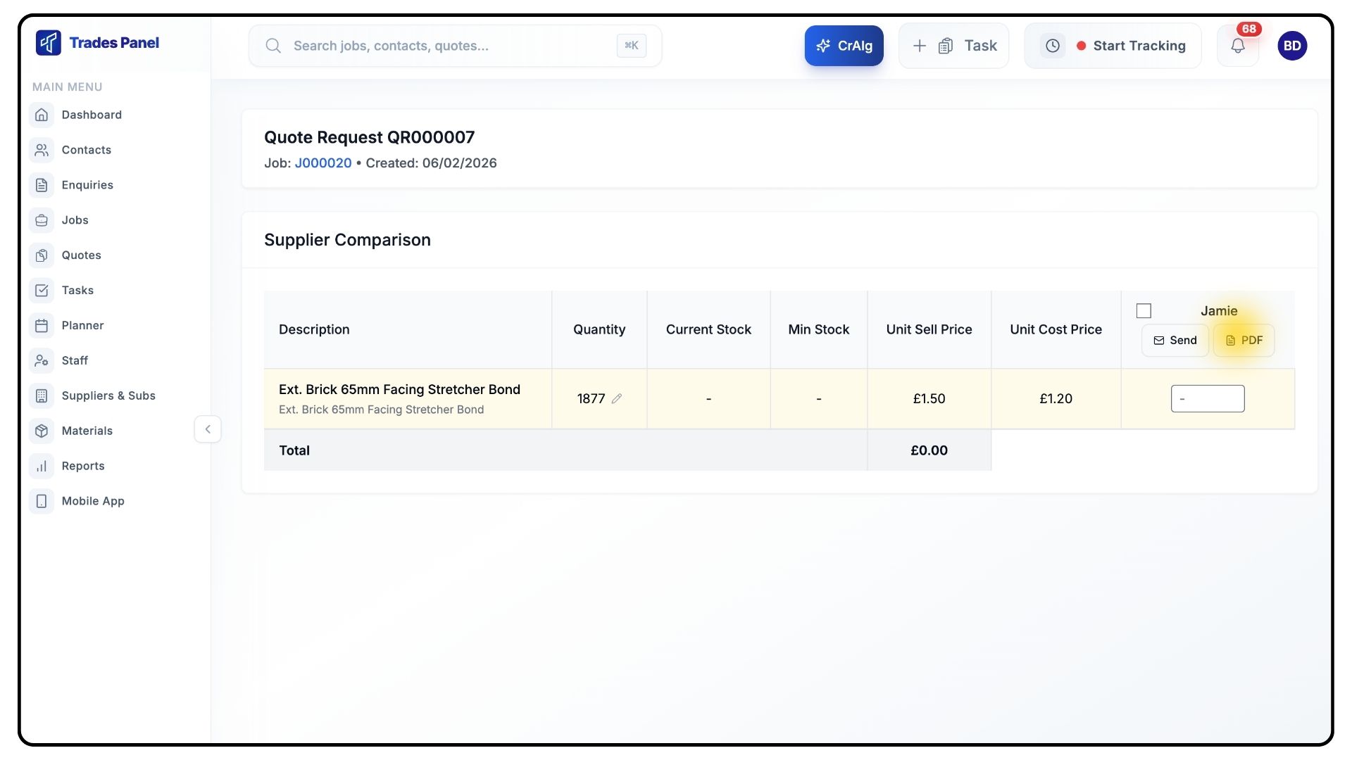Screen dimensions: 1352x760
Task: Click the Trades Panel logo
Action: [49, 43]
